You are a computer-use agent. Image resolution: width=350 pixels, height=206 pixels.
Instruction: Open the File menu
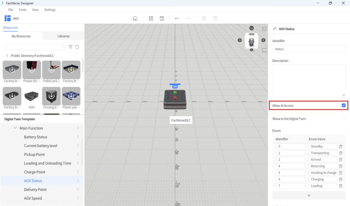[11, 10]
